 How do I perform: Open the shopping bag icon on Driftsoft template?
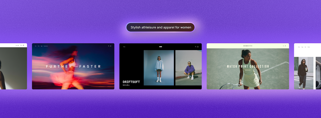(x=198, y=47)
